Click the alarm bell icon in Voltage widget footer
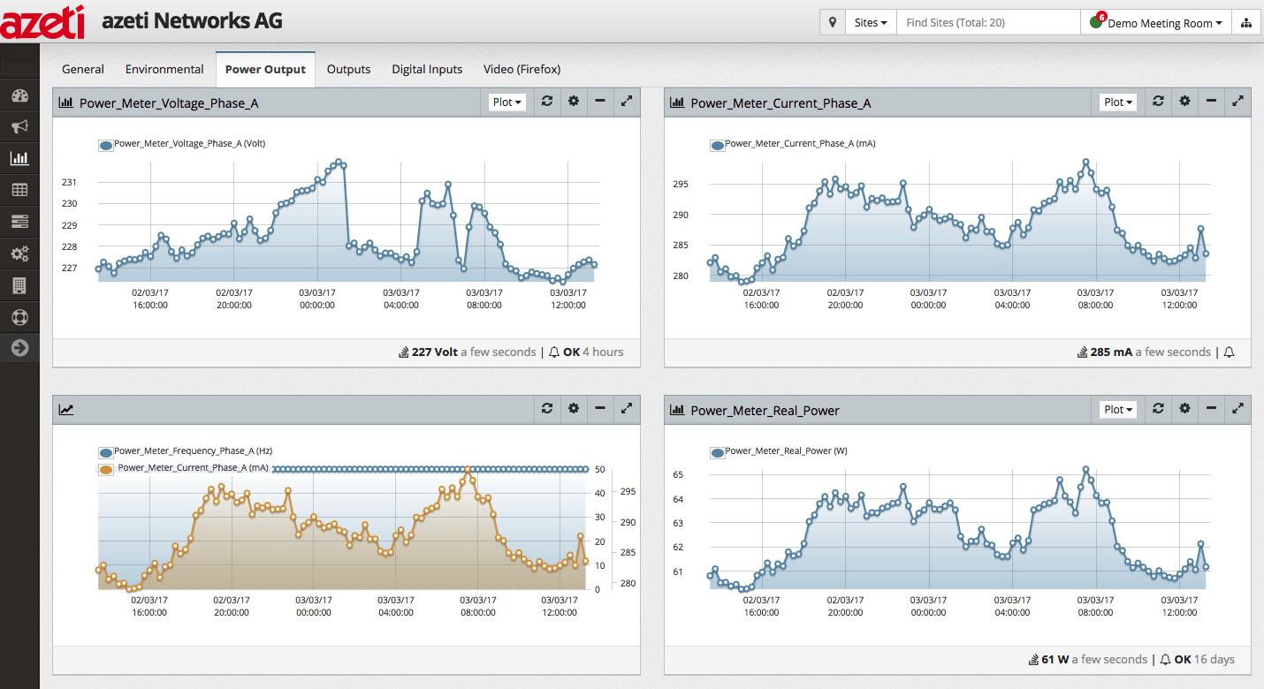This screenshot has width=1264, height=689. pos(554,352)
